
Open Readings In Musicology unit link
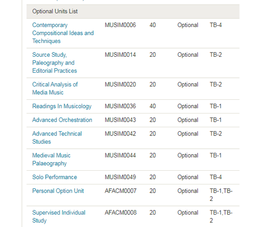62,106
